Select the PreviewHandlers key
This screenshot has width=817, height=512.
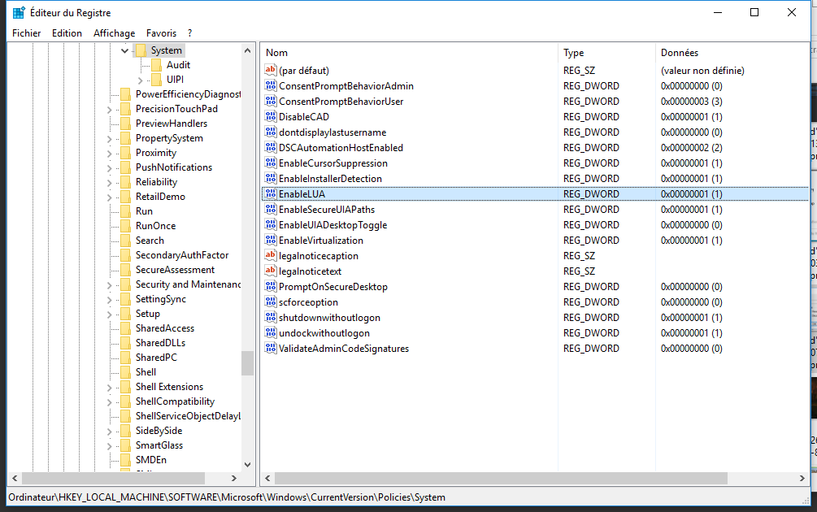(x=172, y=123)
